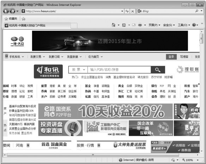Open hot link 苏宁环球
Screen dimensions: 206x164
pyautogui.click(x=156, y=77)
